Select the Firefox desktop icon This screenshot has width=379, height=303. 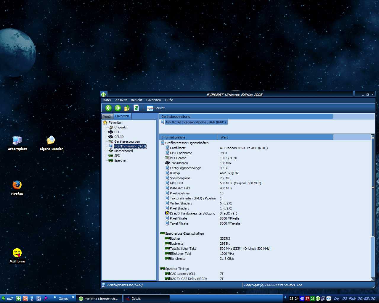click(x=17, y=188)
